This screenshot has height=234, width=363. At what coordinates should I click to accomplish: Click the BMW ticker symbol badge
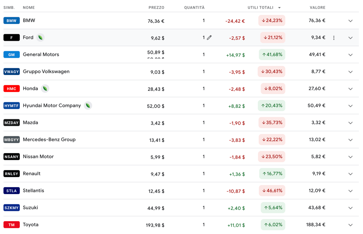(x=12, y=21)
